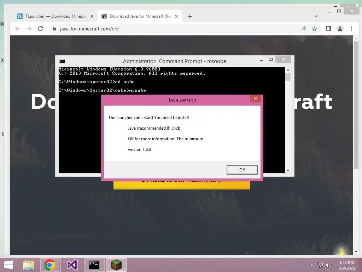Close the Command Prompt window
The image size is (362, 272).
[283, 59]
